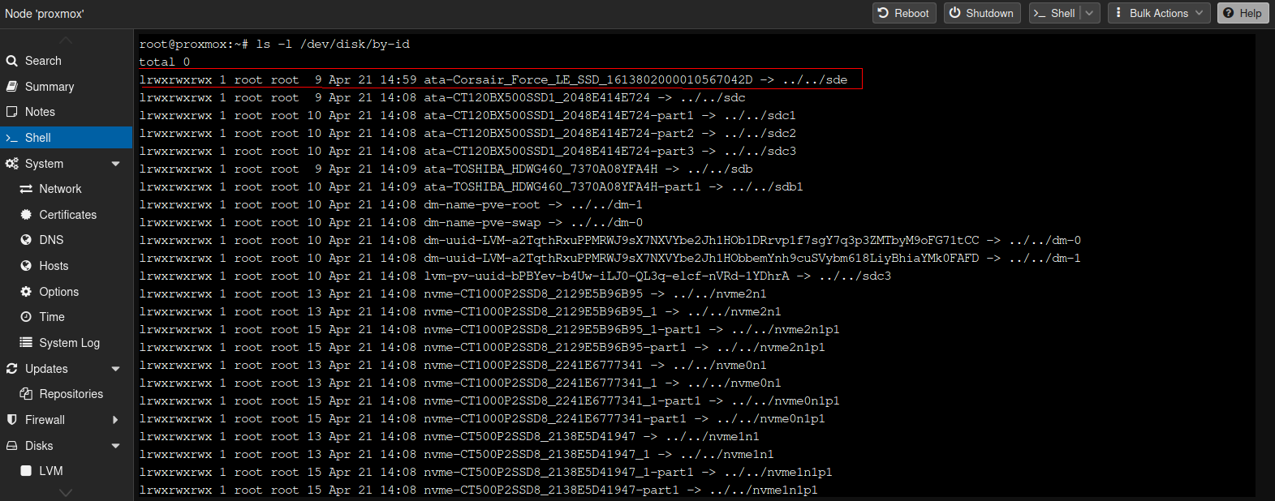Click the Repositories files icon
Image resolution: width=1275 pixels, height=501 pixels.
26,394
